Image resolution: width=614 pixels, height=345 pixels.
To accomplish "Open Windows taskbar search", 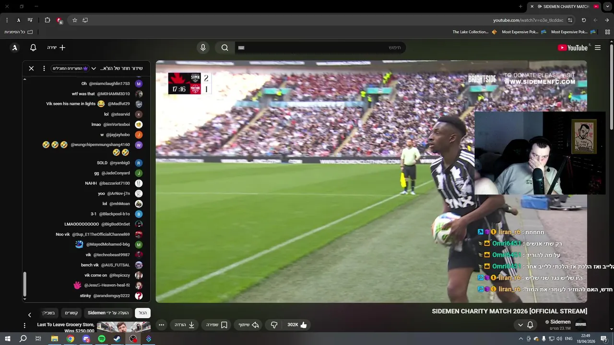I will tap(23, 339).
